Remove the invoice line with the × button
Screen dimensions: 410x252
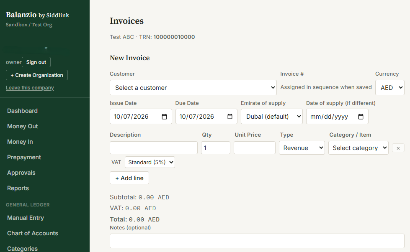(398, 148)
